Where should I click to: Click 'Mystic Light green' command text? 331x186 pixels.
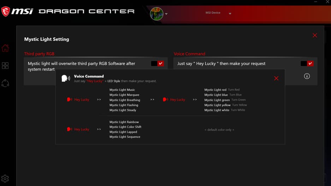click(x=217, y=100)
